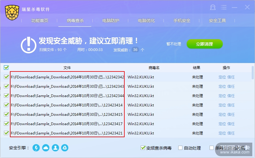Close the Rising antivirus window
Screen dimensions: 255x158
click(247, 7)
